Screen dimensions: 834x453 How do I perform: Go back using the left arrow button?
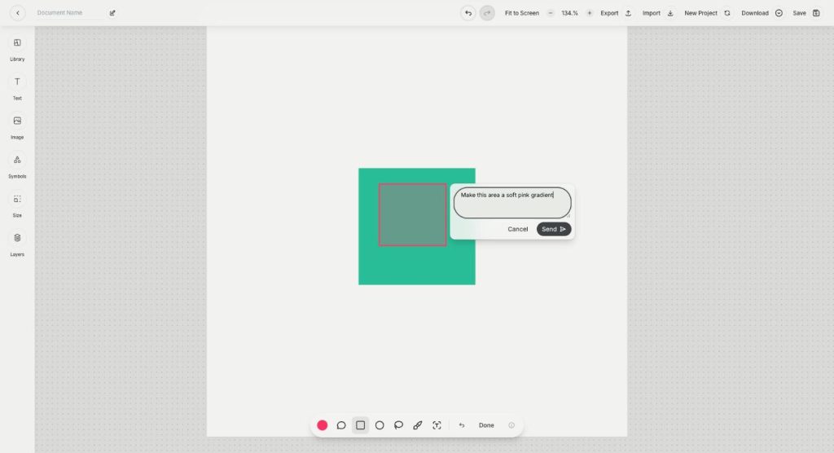[x=18, y=13]
